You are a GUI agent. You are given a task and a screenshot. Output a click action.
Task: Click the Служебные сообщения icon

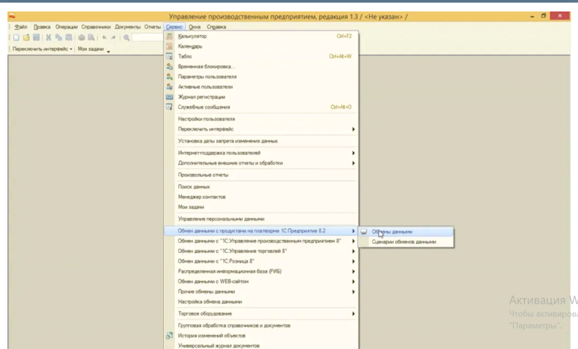coord(169,107)
